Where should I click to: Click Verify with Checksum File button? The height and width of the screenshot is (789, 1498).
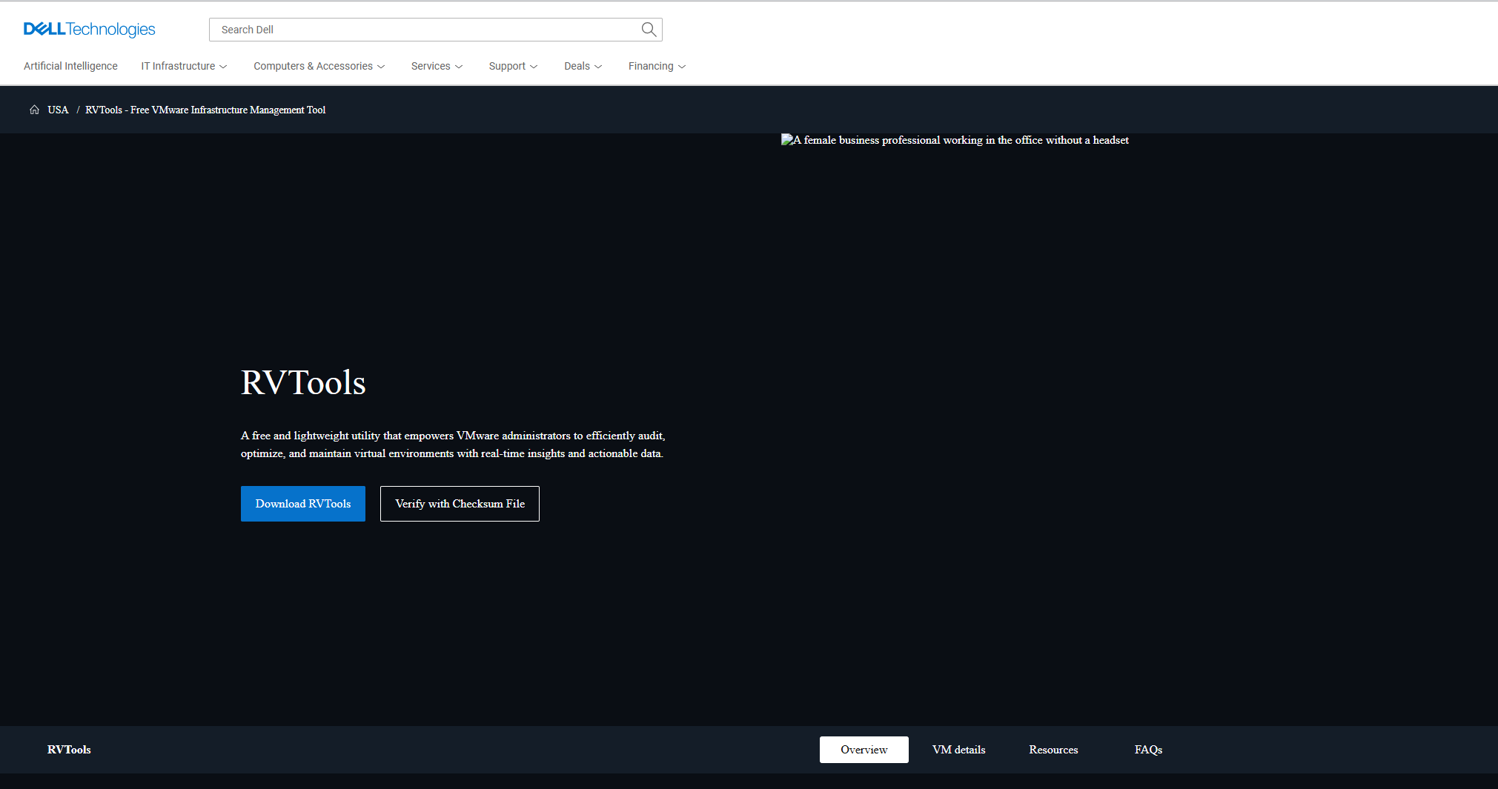point(460,504)
